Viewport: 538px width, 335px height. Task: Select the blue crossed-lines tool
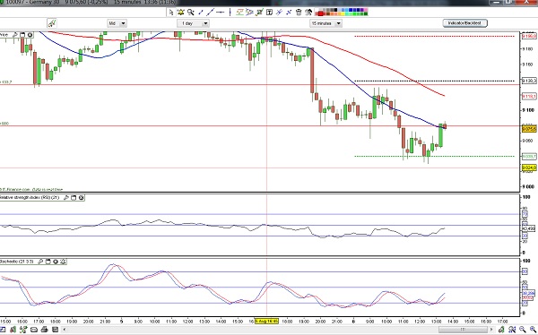279,13
